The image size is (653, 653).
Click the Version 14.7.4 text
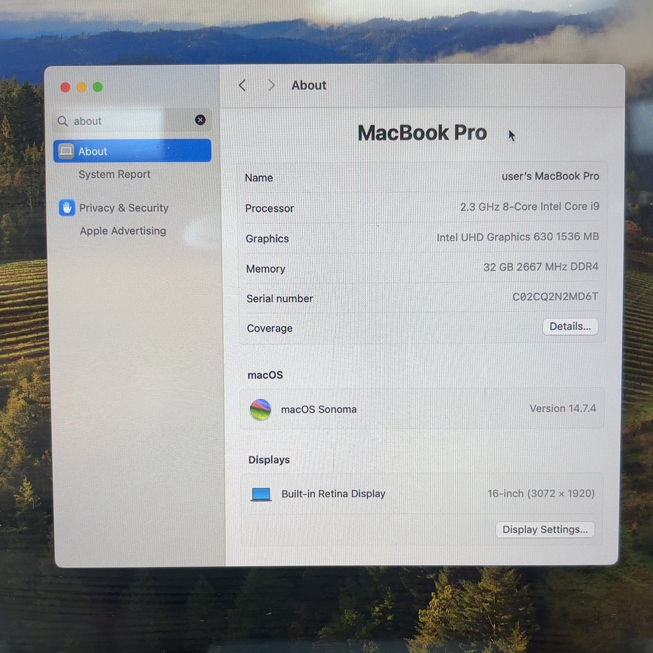click(x=563, y=408)
